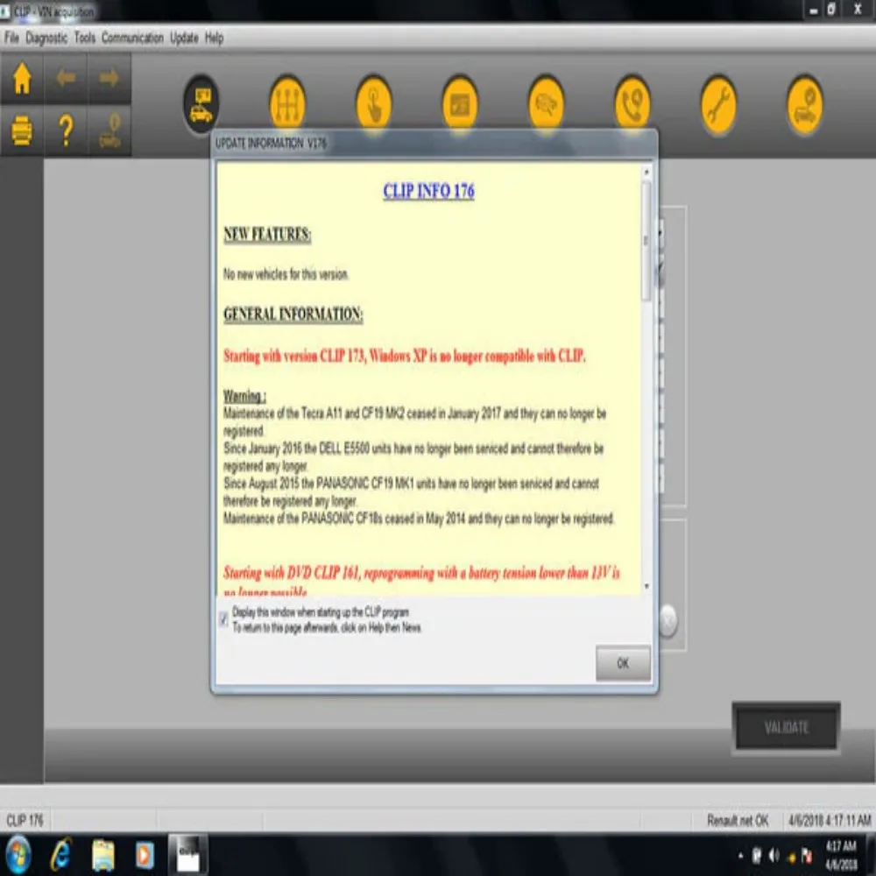Click the dialog vertical scrollbar thumb
This screenshot has height=876, width=876.
point(646,240)
